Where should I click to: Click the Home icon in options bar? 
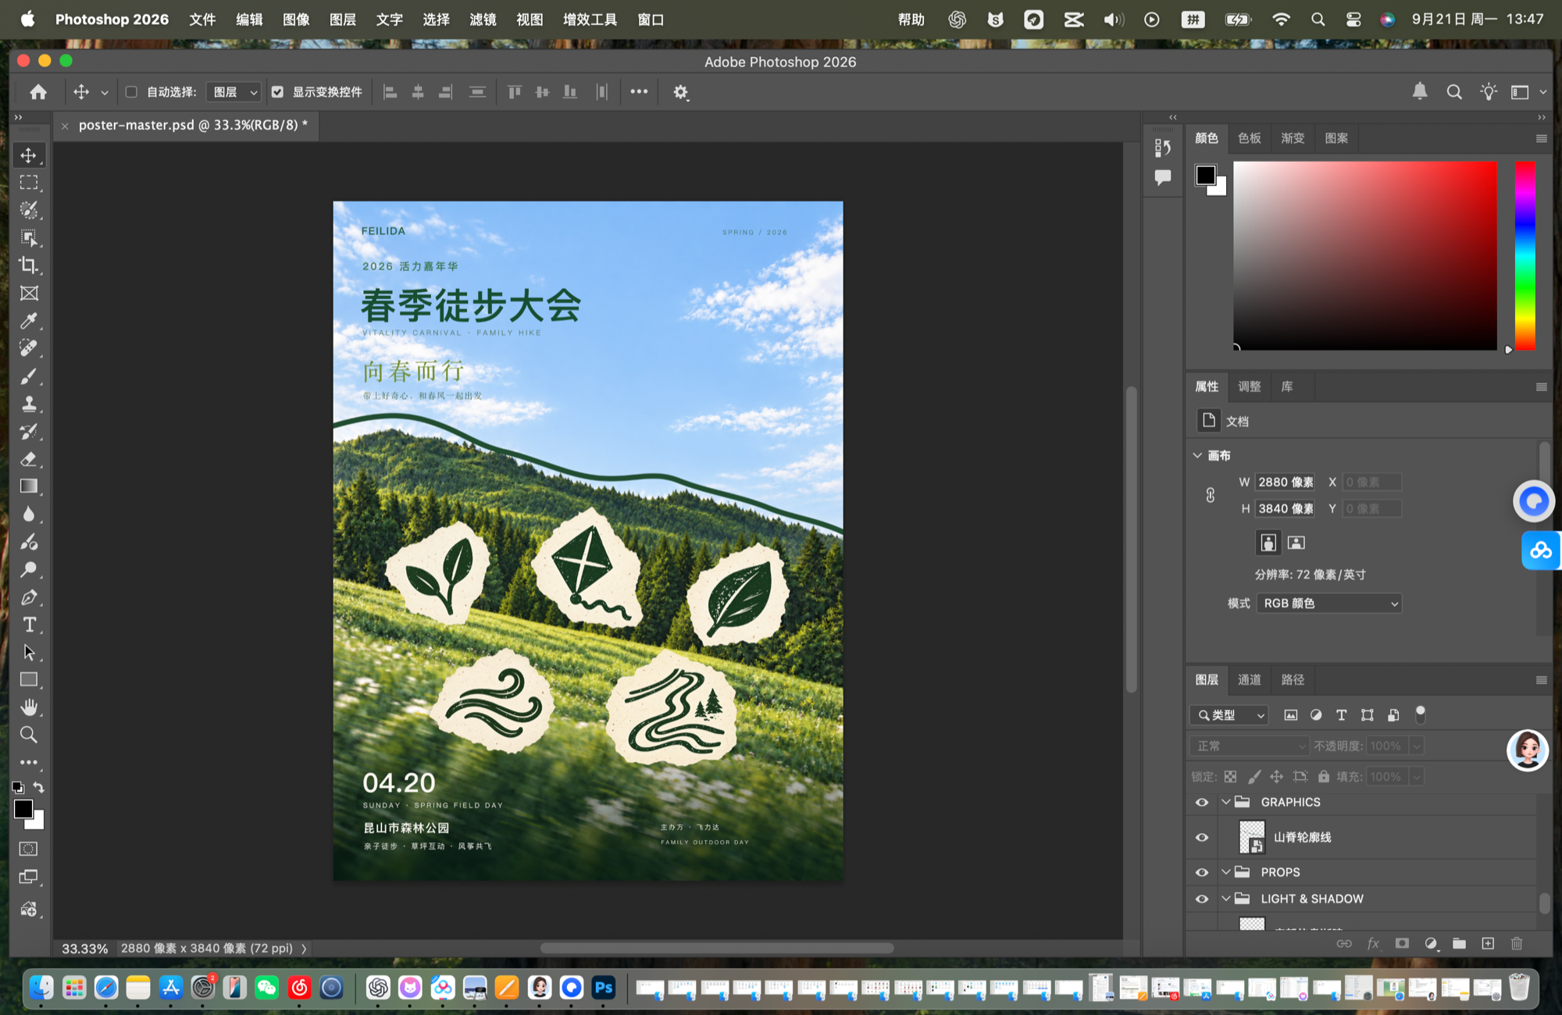(38, 92)
